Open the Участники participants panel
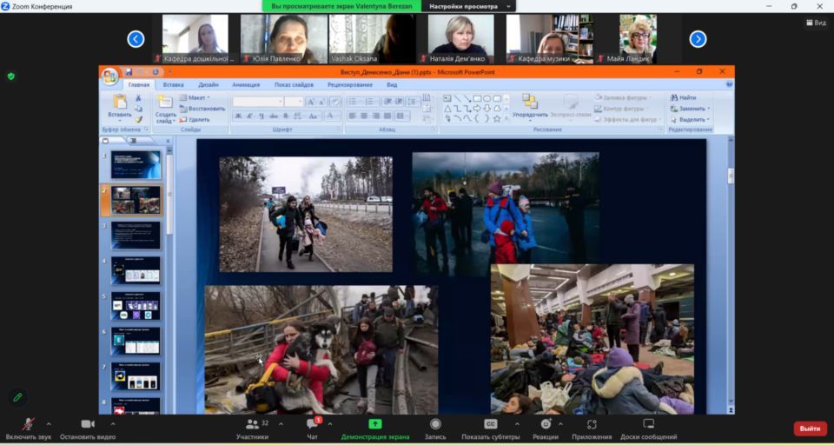 pyautogui.click(x=252, y=424)
